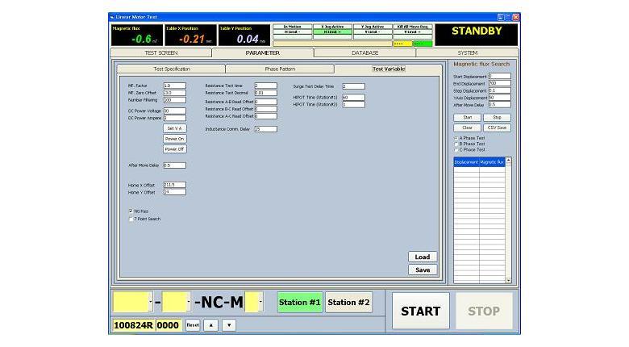Click the Load button

(x=423, y=257)
